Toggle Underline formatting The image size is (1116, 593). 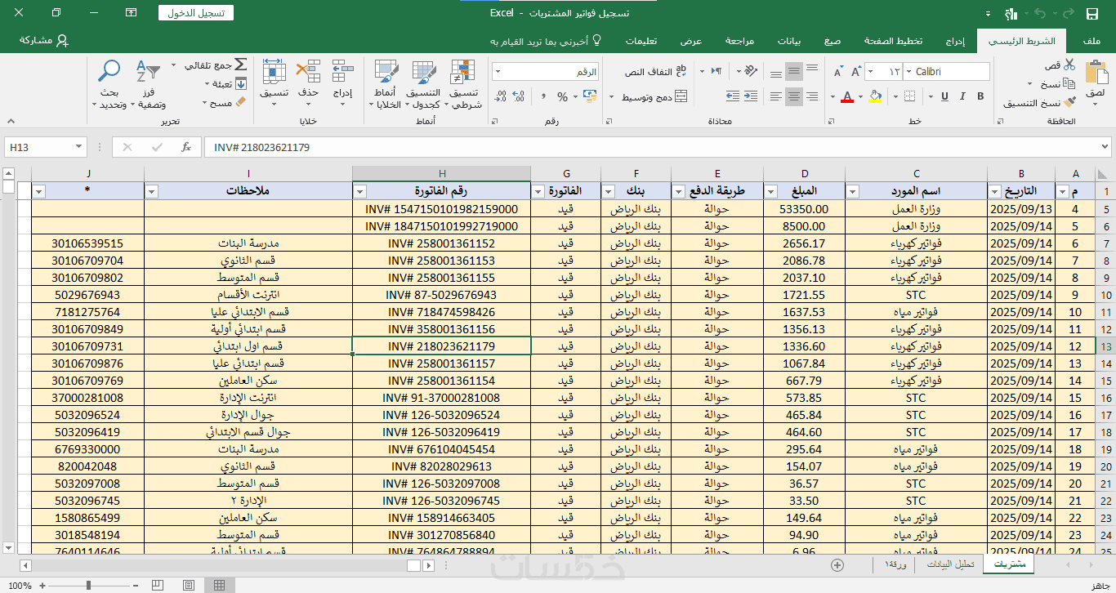pos(944,96)
